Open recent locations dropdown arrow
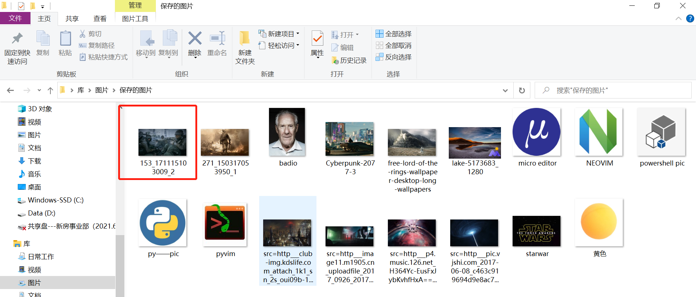The height and width of the screenshot is (297, 696). click(39, 90)
